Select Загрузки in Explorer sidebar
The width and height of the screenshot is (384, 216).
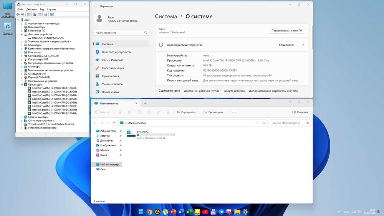point(105,136)
